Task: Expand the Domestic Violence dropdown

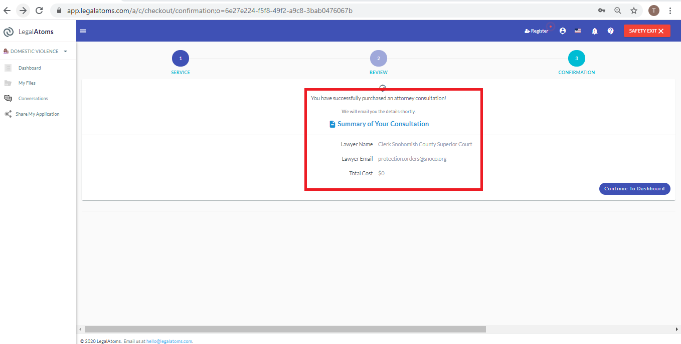Action: (x=36, y=51)
